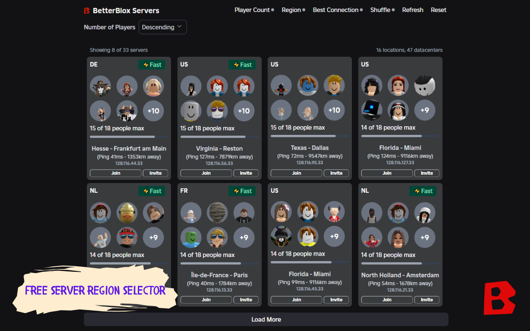This screenshot has height=331, width=530.
Task: Click the gray smiley head avatar on Virginia card
Action: coord(191,110)
